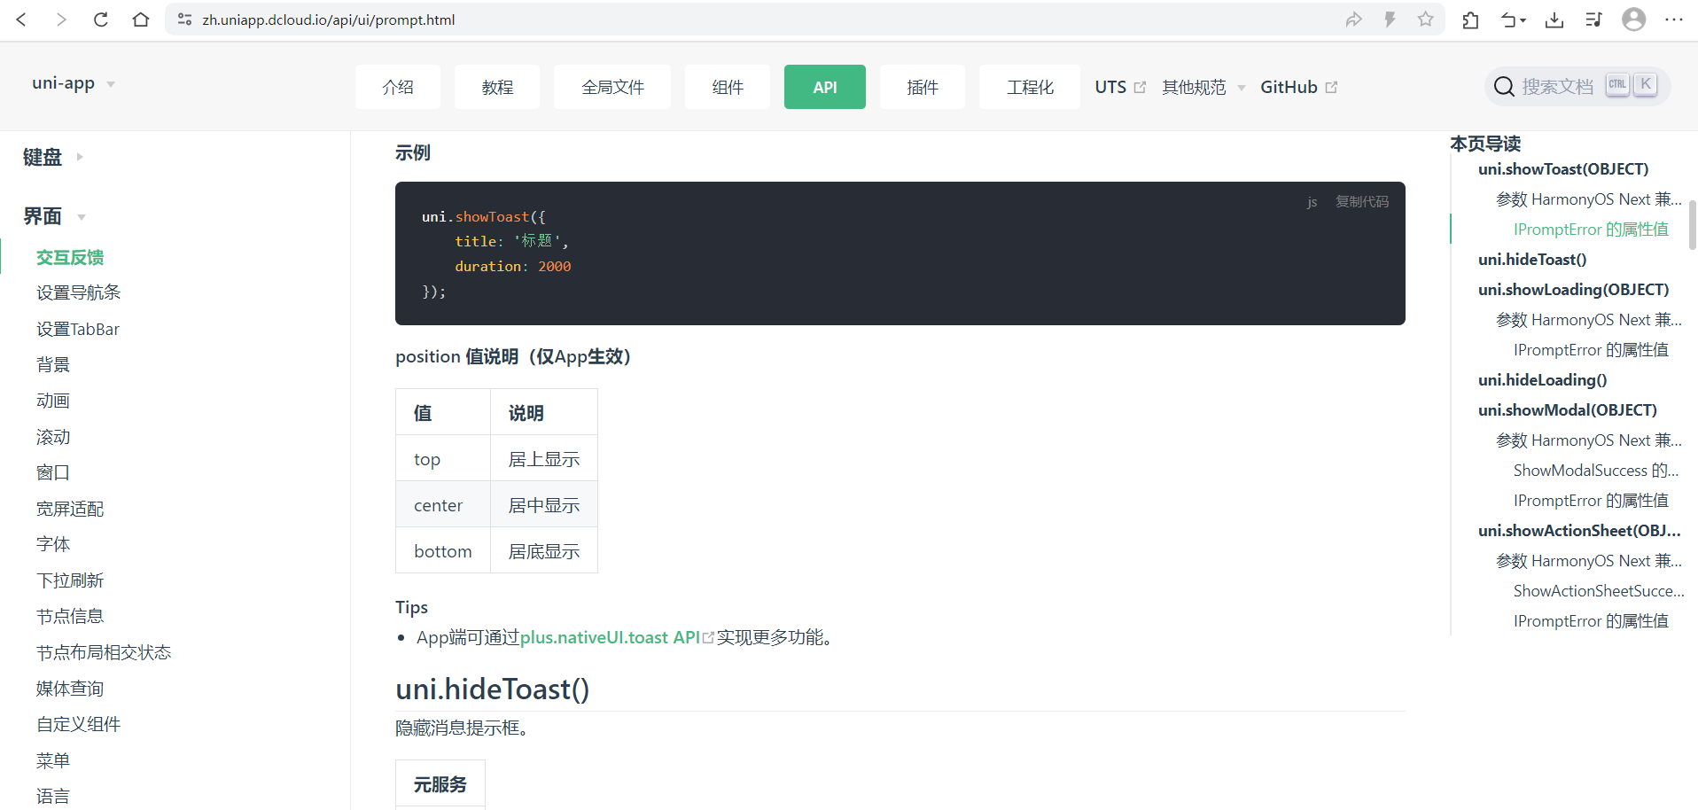
Task: Open the 其他规范 dropdown menu
Action: [x=1203, y=87]
